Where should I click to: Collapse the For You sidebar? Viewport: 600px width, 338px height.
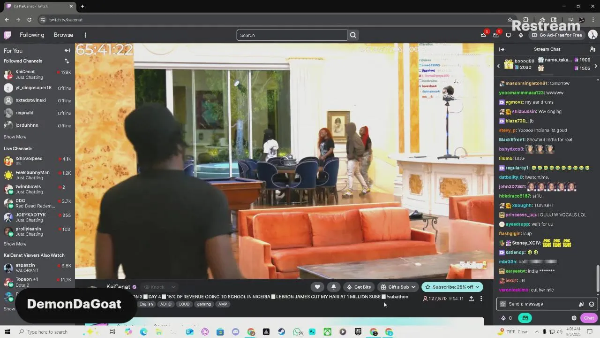(67, 51)
